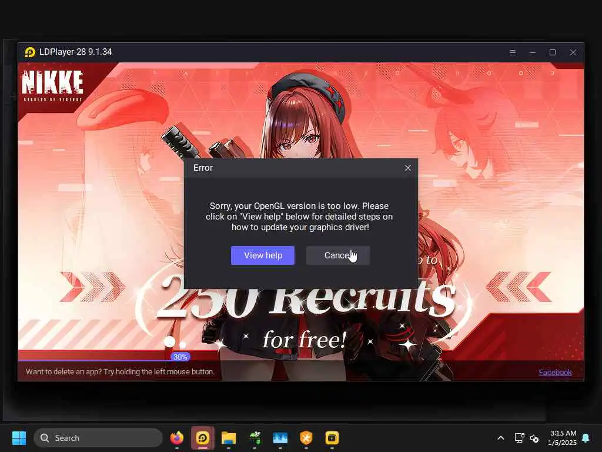
Task: Click the taskbar Search box
Action: [x=98, y=438]
